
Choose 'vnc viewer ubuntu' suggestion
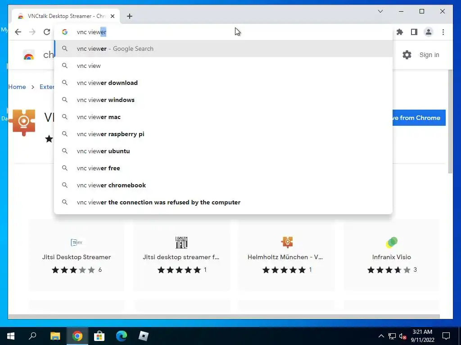pos(223,151)
